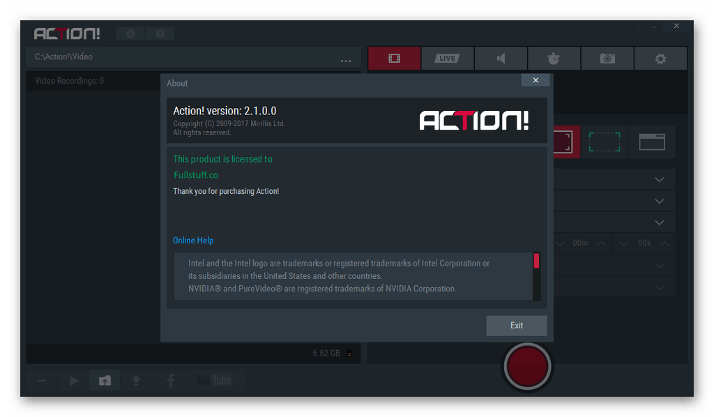
Task: Close the main Action! window
Action: pyautogui.click(x=676, y=26)
